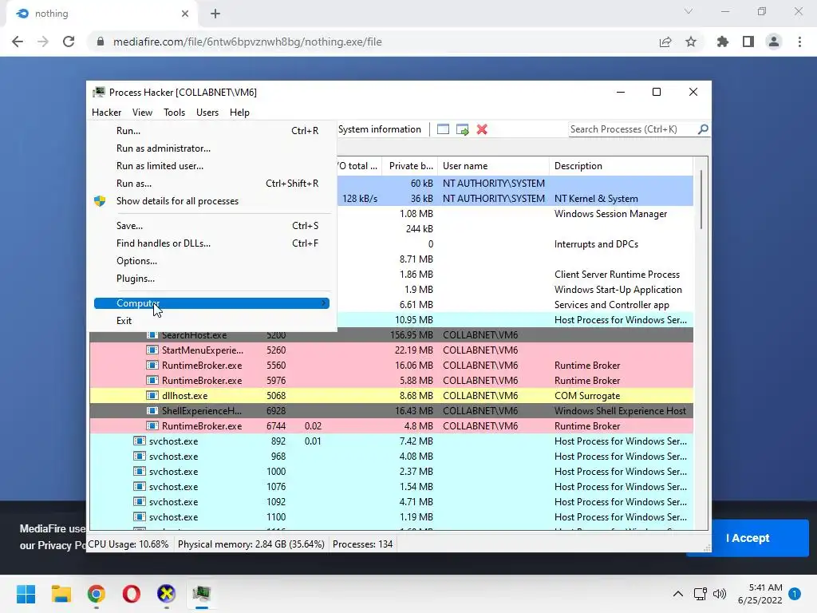The height and width of the screenshot is (613, 817).
Task: Click Process Hacker taskbar icon
Action: 202,594
